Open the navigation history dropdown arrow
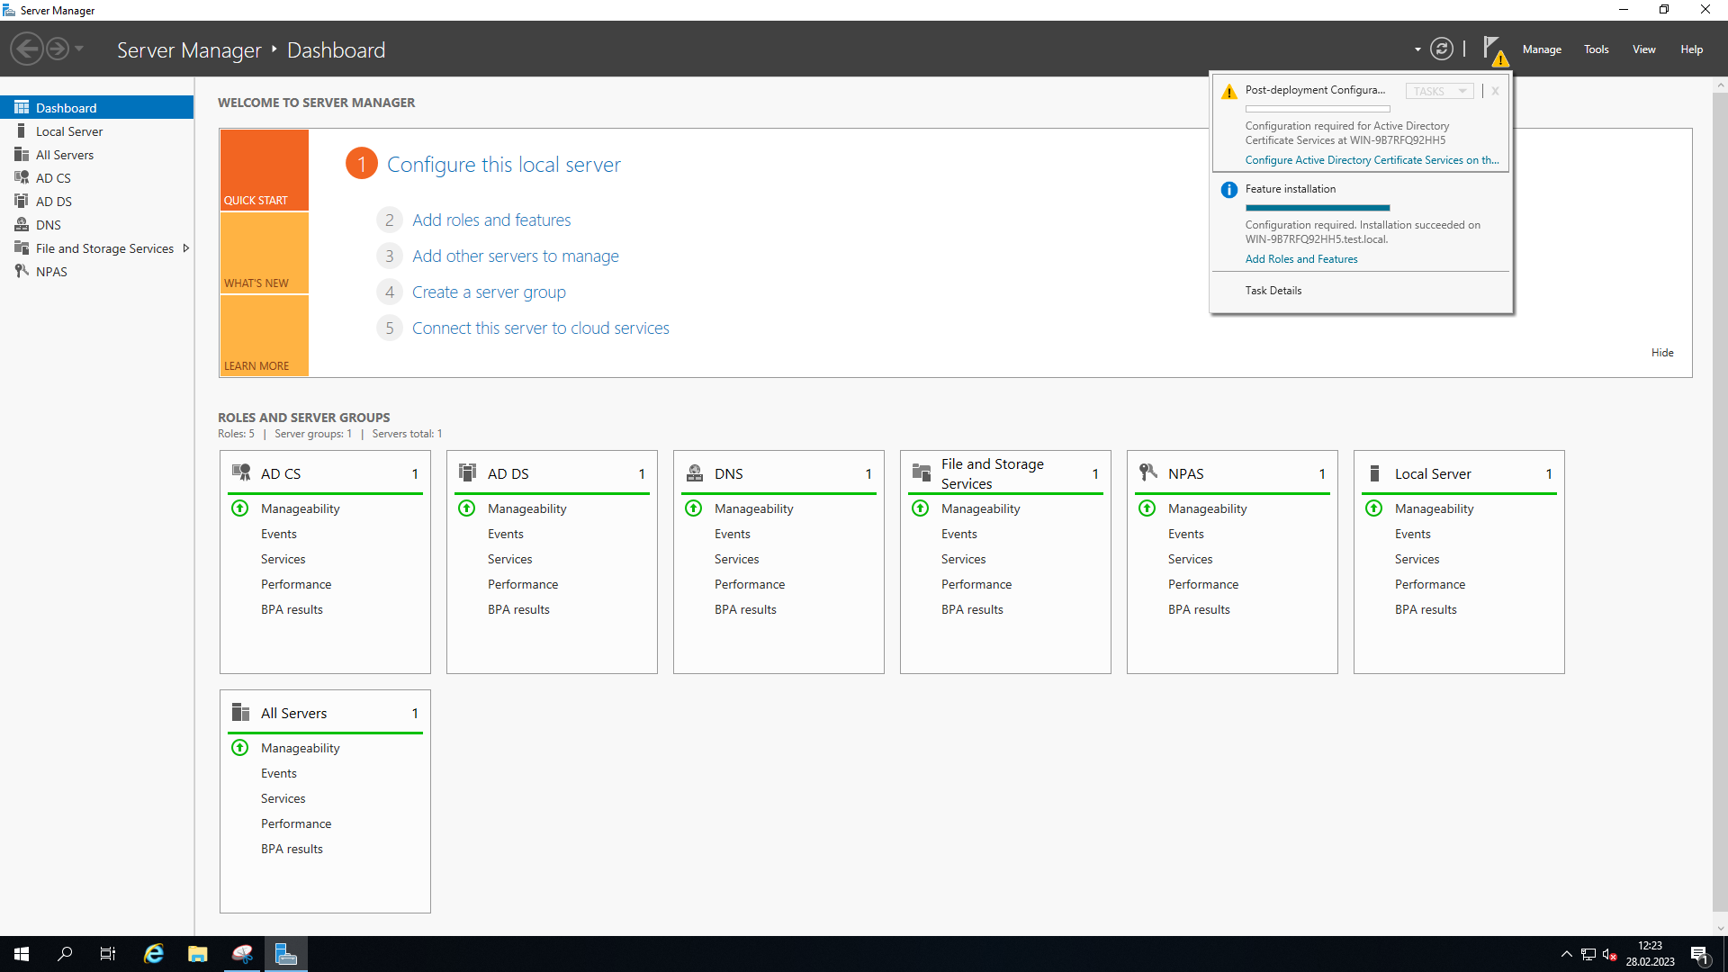The width and height of the screenshot is (1728, 972). [79, 49]
